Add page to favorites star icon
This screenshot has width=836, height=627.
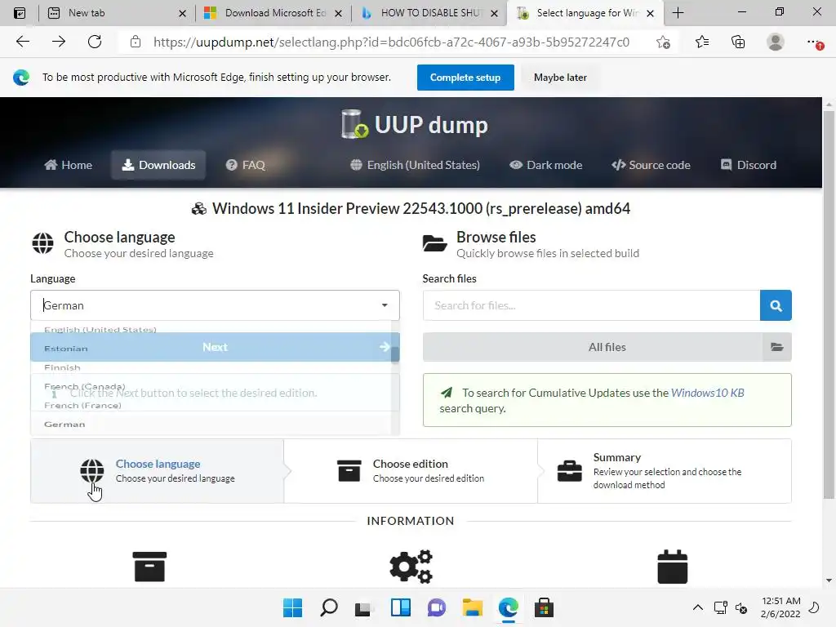663,42
